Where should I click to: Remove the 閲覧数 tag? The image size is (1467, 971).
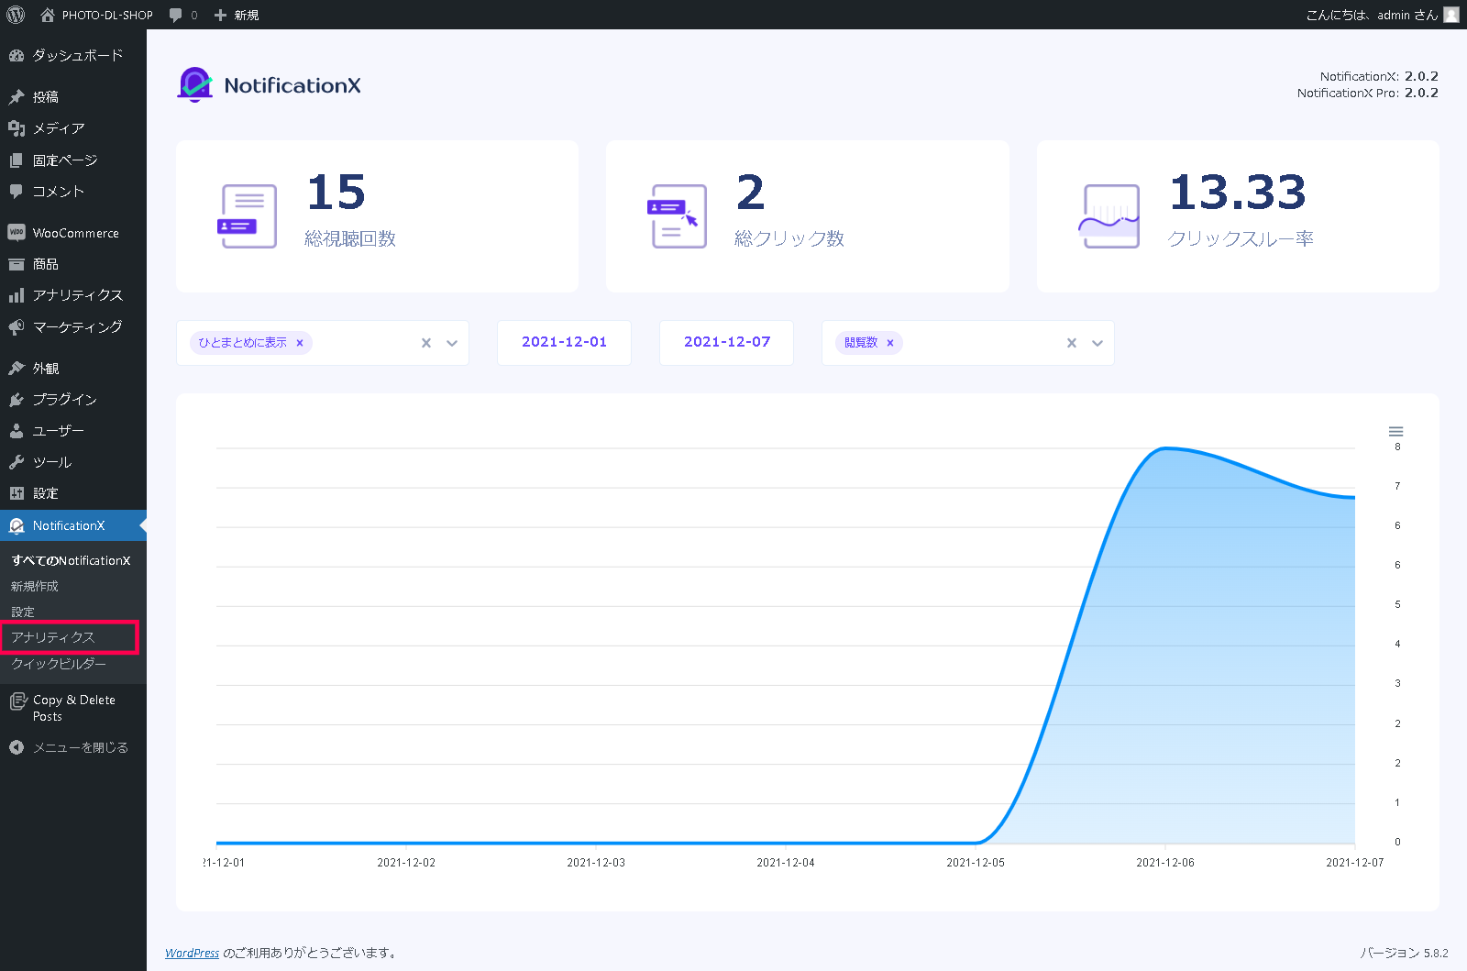click(890, 343)
